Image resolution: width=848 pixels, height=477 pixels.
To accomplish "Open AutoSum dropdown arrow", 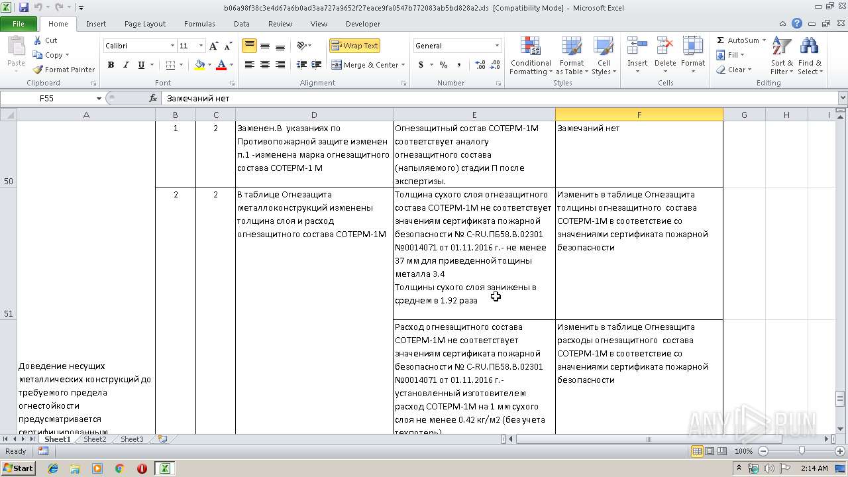I will pos(764,40).
